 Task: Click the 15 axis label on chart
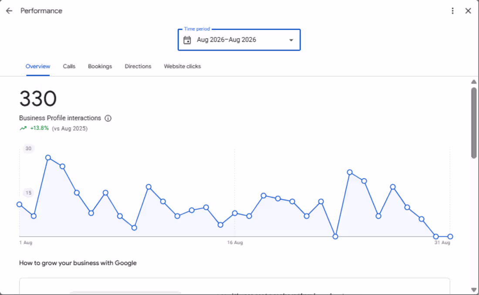tap(28, 193)
